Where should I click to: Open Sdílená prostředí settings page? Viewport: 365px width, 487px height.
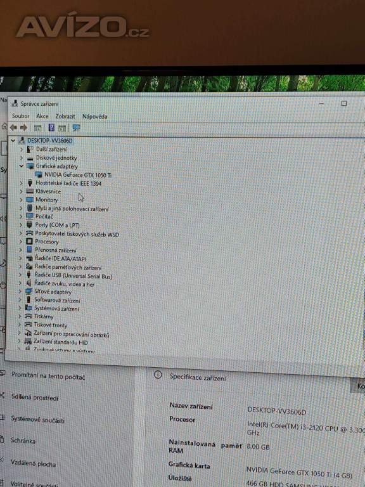point(35,397)
